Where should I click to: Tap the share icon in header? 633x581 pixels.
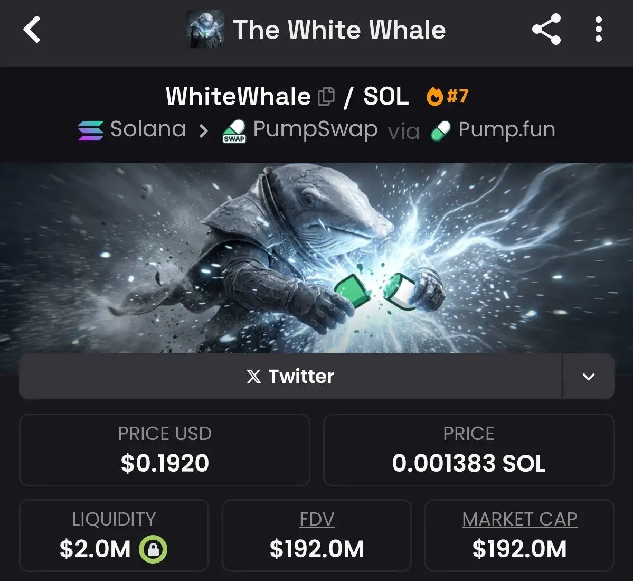[x=546, y=29]
